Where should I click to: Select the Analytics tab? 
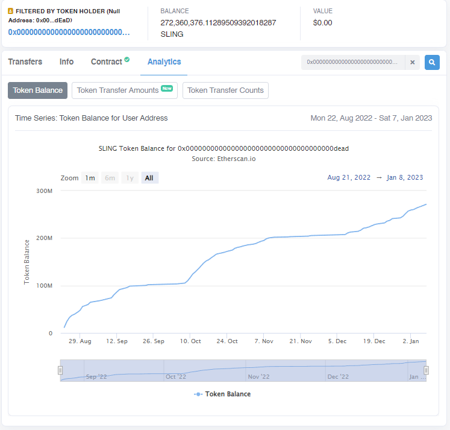pyautogui.click(x=164, y=62)
